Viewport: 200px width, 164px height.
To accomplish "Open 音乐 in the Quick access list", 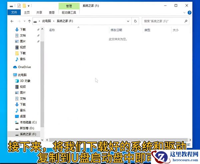I will (23, 59).
